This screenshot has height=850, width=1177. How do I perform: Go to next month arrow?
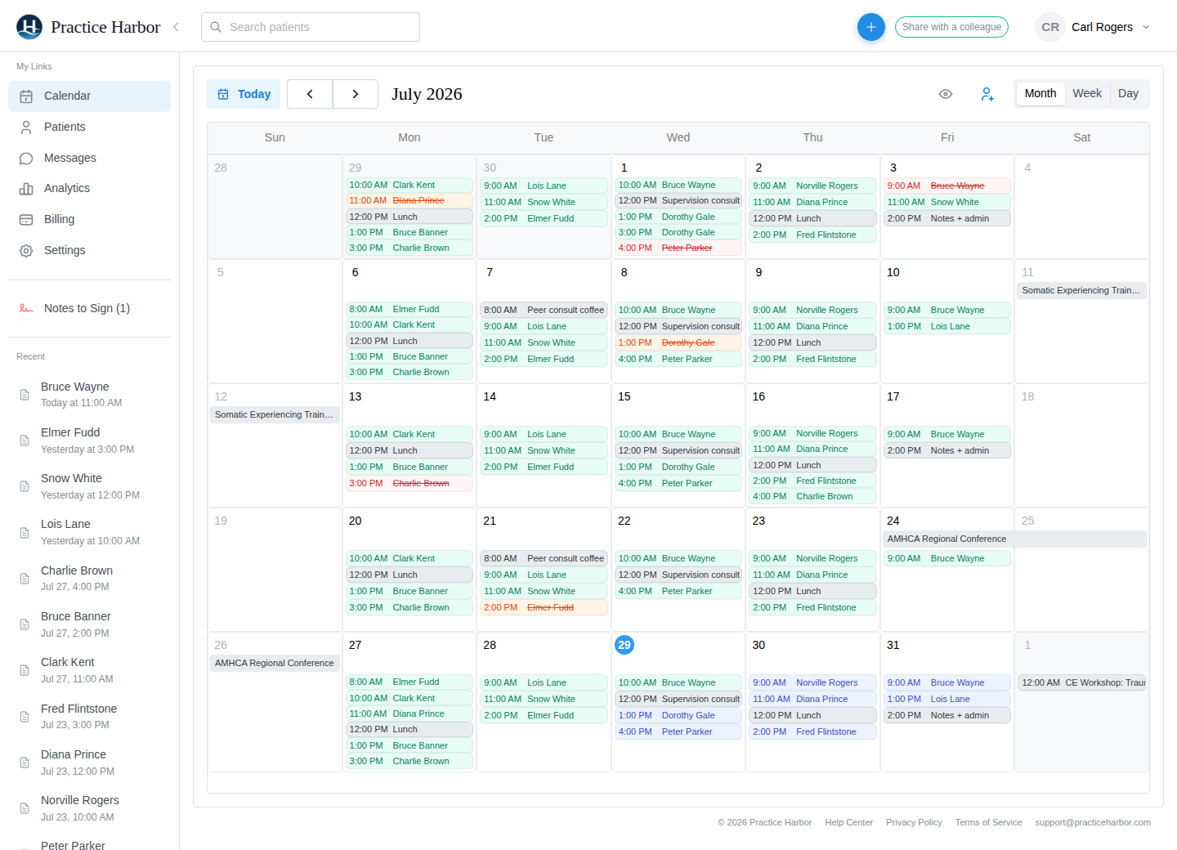click(356, 94)
